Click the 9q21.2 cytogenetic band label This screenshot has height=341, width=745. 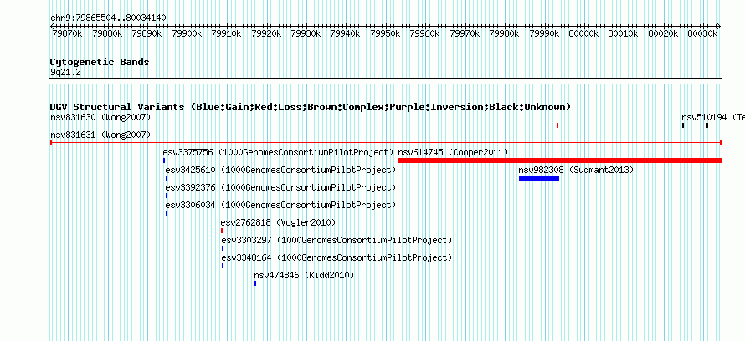point(65,72)
